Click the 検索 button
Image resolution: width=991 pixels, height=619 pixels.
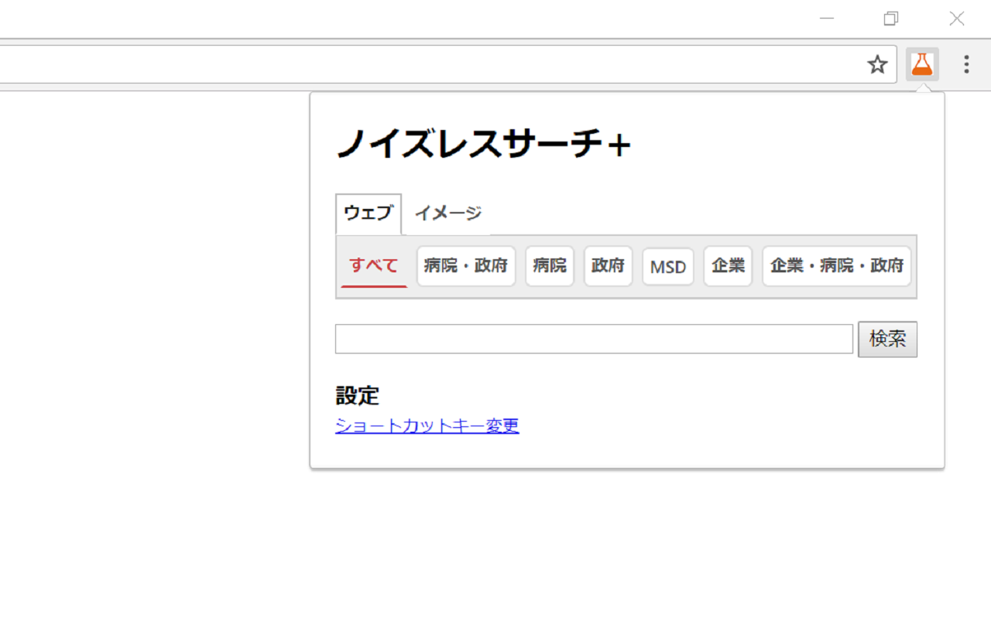887,339
